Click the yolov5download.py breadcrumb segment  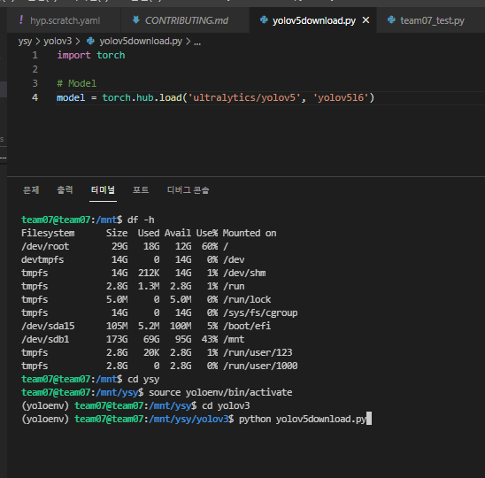coord(141,41)
